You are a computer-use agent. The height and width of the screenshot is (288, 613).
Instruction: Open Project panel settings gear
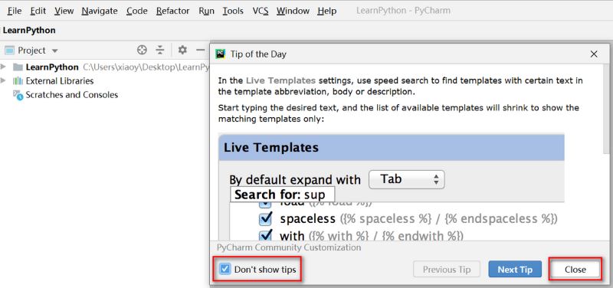click(x=182, y=50)
